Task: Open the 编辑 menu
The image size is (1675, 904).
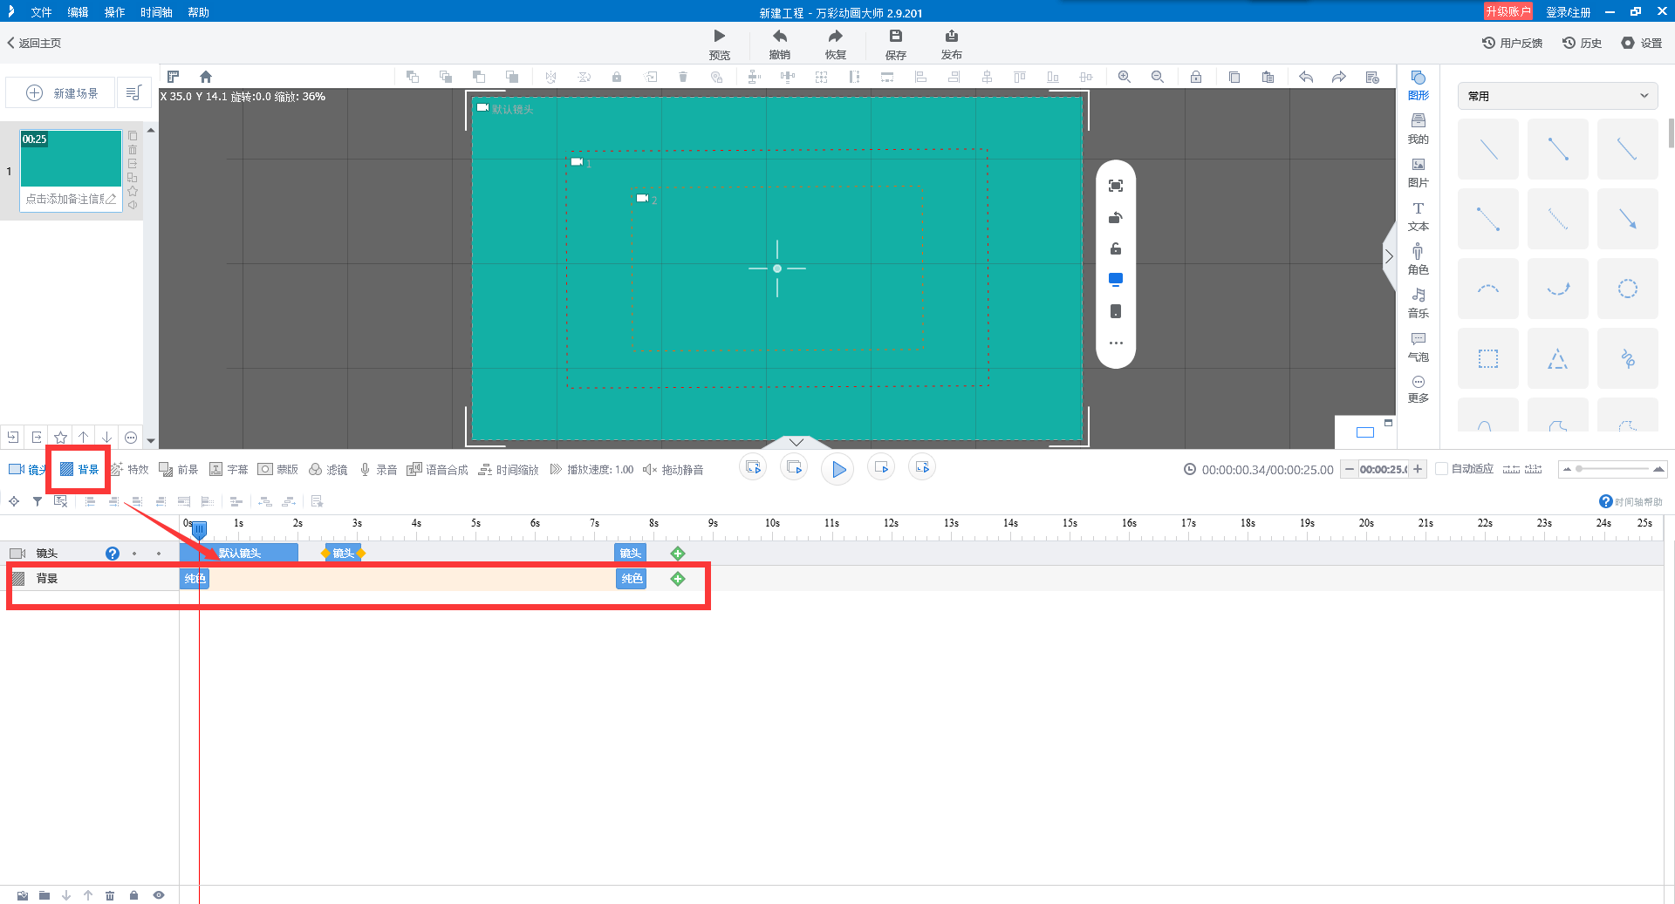Action: click(x=78, y=12)
